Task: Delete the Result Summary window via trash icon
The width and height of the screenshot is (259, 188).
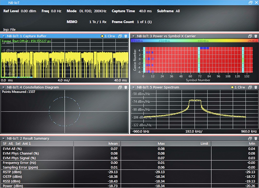Action: (x=256, y=138)
